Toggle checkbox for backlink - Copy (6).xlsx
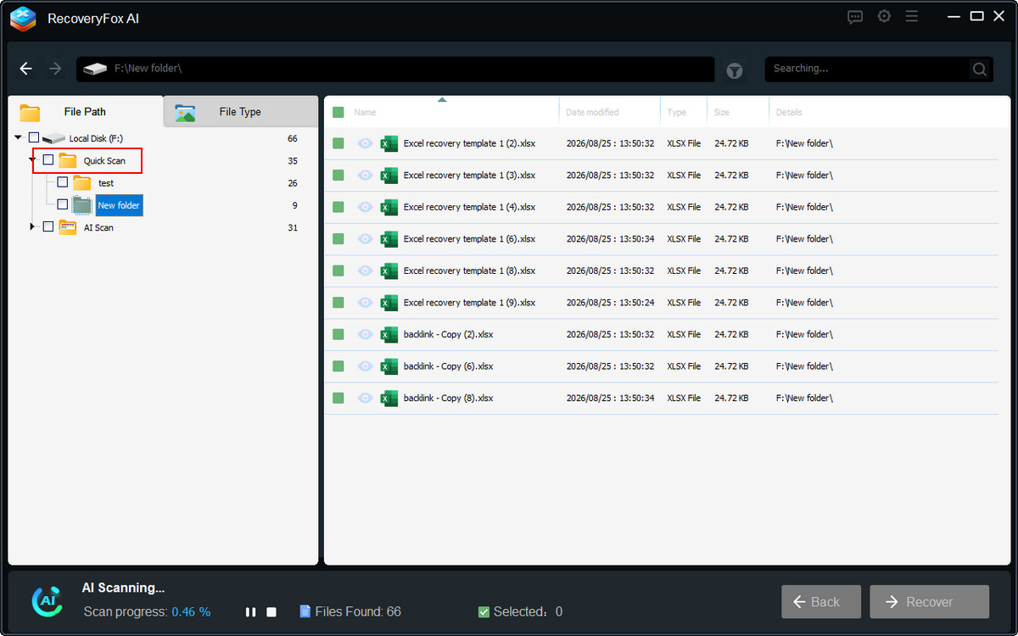This screenshot has height=636, width=1018. coord(338,366)
